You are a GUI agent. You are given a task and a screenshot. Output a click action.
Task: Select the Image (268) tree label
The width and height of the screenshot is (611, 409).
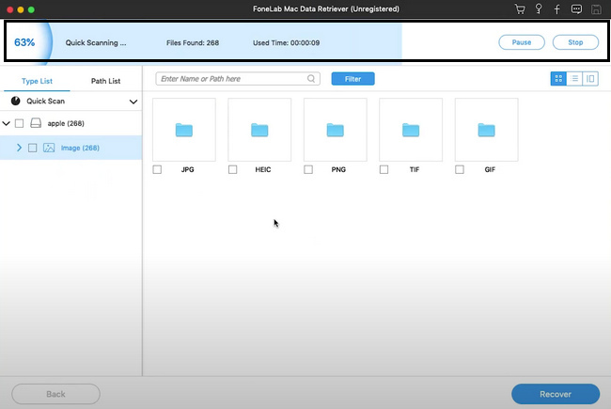point(80,148)
